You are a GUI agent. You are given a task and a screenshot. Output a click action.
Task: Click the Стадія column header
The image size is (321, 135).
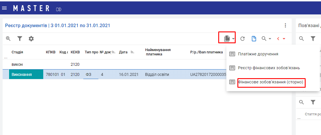pyautogui.click(x=17, y=52)
